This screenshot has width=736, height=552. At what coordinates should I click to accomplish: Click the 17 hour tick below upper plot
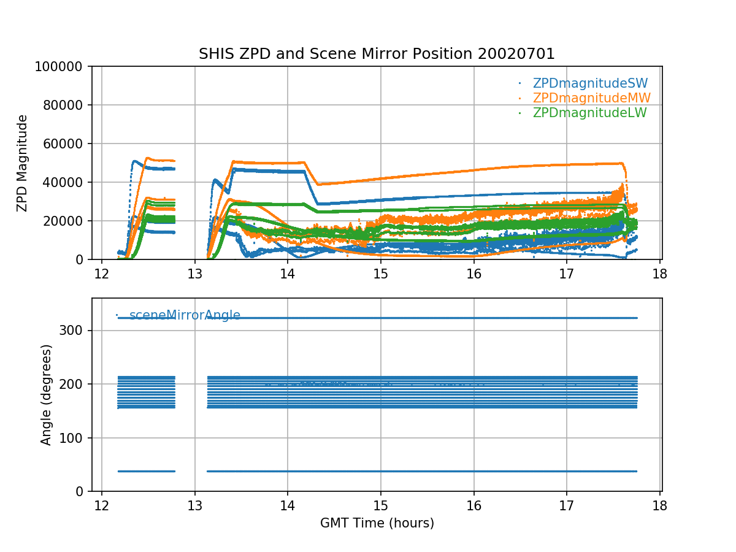[x=567, y=272]
